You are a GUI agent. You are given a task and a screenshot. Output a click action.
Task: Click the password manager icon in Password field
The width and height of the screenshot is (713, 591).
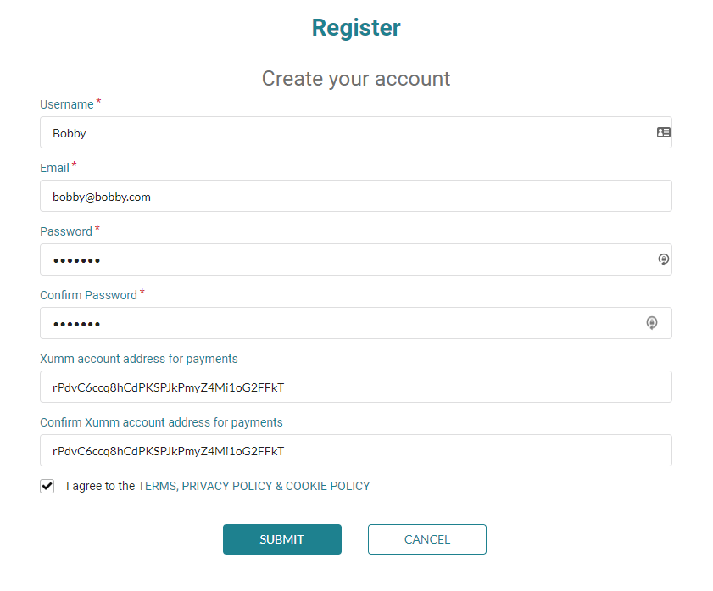[664, 259]
